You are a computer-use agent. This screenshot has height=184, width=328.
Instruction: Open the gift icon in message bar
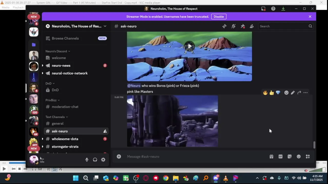(271, 157)
